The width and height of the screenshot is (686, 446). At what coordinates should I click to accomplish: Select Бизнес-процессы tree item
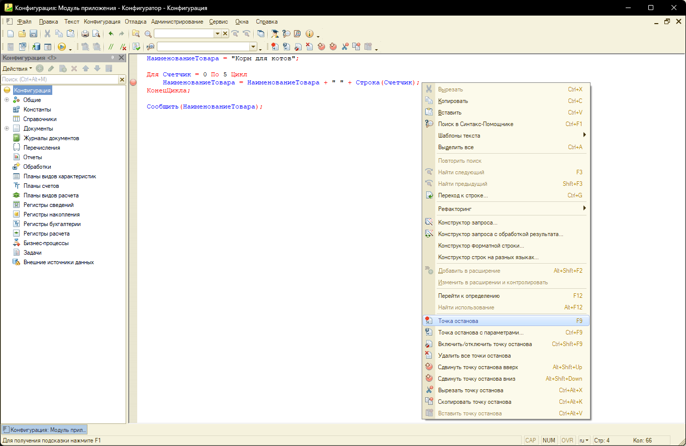coord(46,243)
